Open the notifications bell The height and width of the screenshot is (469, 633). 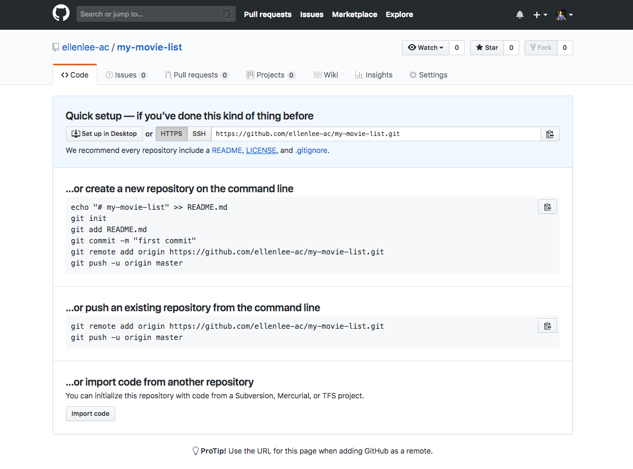pos(519,14)
